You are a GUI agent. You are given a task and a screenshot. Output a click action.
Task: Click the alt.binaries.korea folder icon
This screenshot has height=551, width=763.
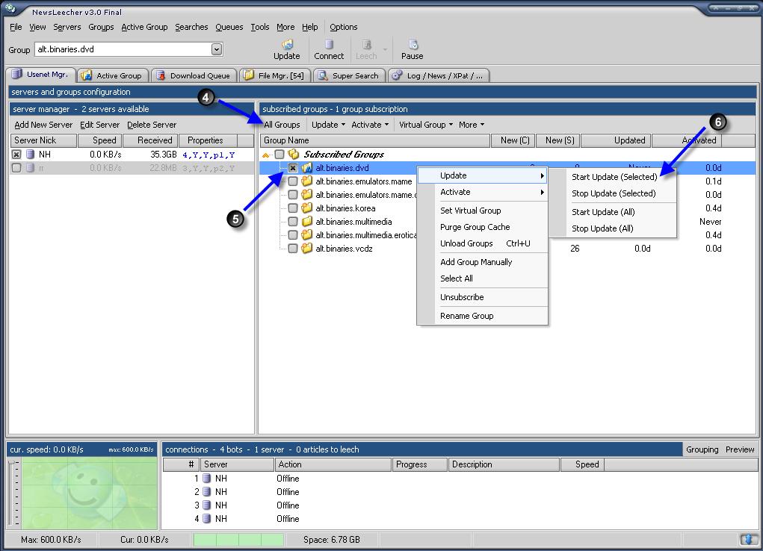tap(306, 208)
